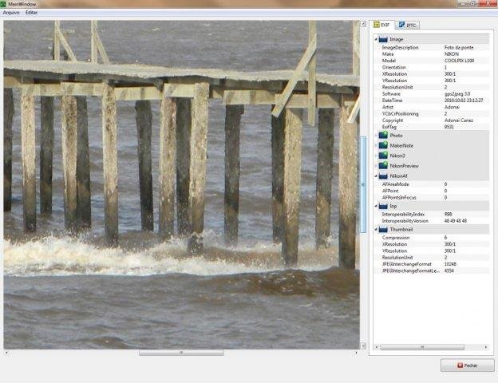Image resolution: width=498 pixels, height=383 pixels.
Task: Select the AFAreaMode row label
Action: click(x=395, y=184)
